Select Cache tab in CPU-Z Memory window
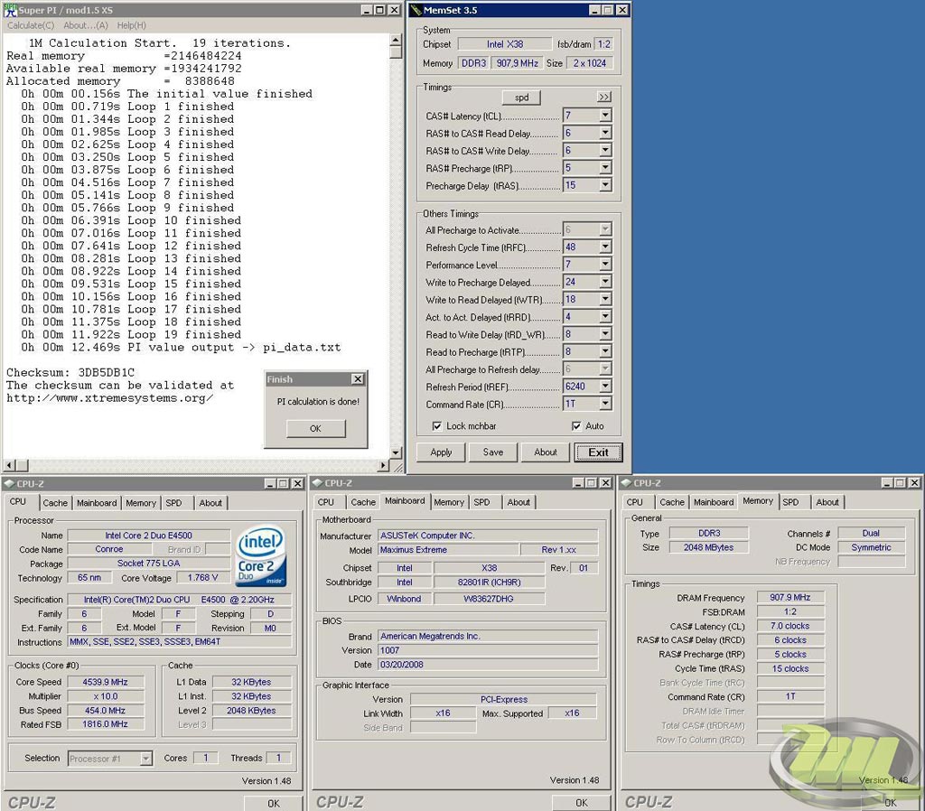 [x=672, y=502]
